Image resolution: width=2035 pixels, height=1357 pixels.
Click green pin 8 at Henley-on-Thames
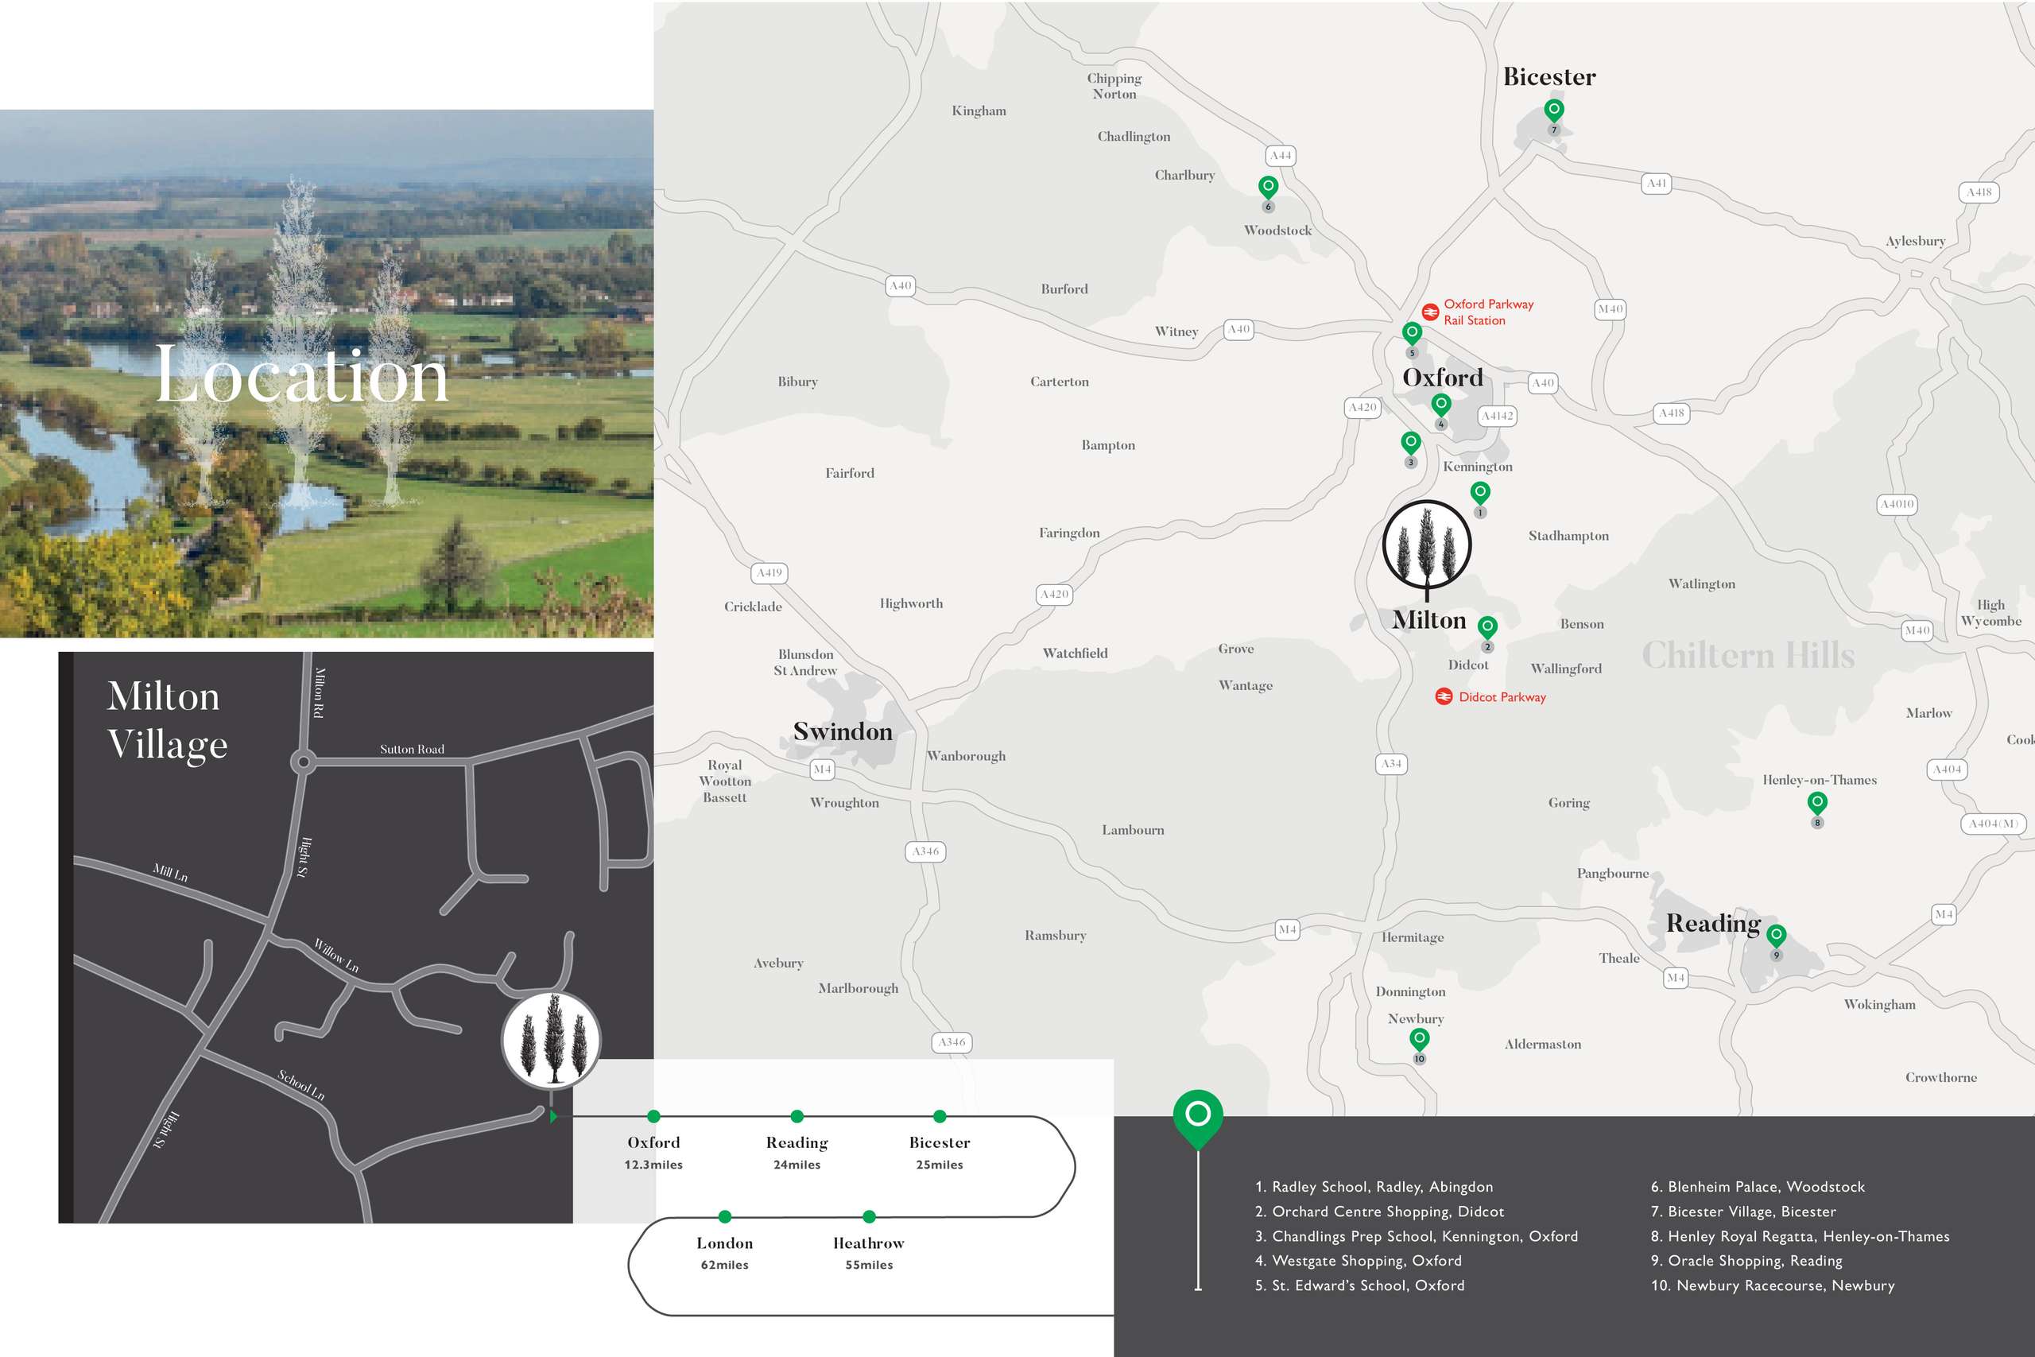point(1817,802)
